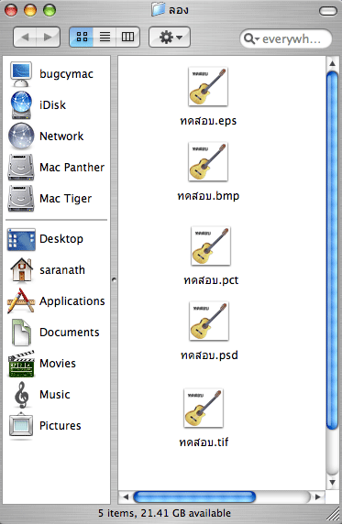Select the Network globe icon
Viewport: 342px width, 524px height.
[21, 136]
